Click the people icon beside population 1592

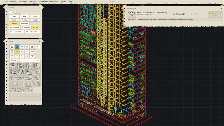click(x=191, y=14)
